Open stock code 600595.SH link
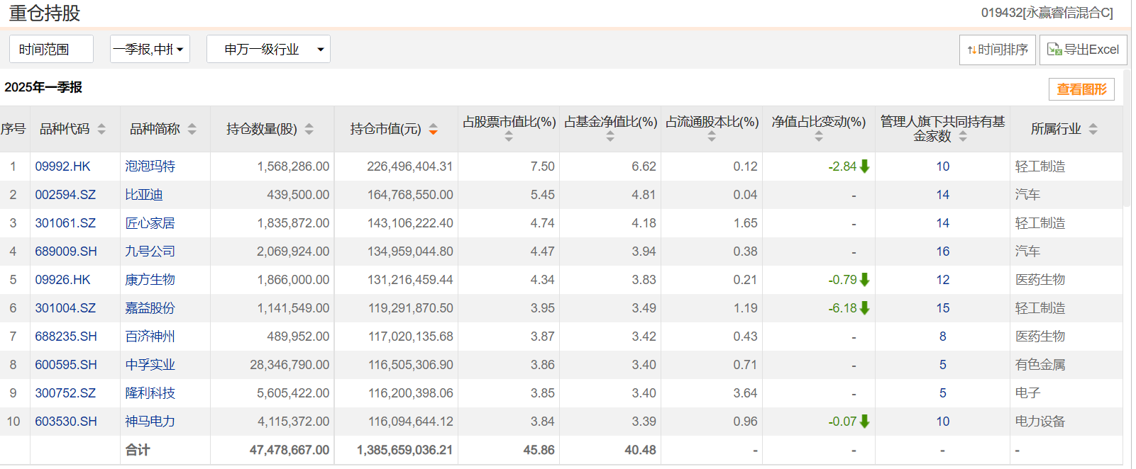This screenshot has width=1136, height=469. click(x=66, y=365)
